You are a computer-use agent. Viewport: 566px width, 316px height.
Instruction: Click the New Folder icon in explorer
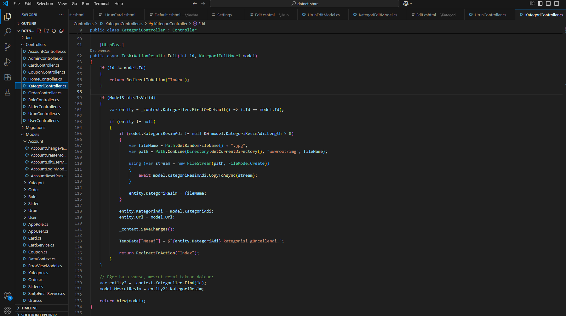click(46, 31)
